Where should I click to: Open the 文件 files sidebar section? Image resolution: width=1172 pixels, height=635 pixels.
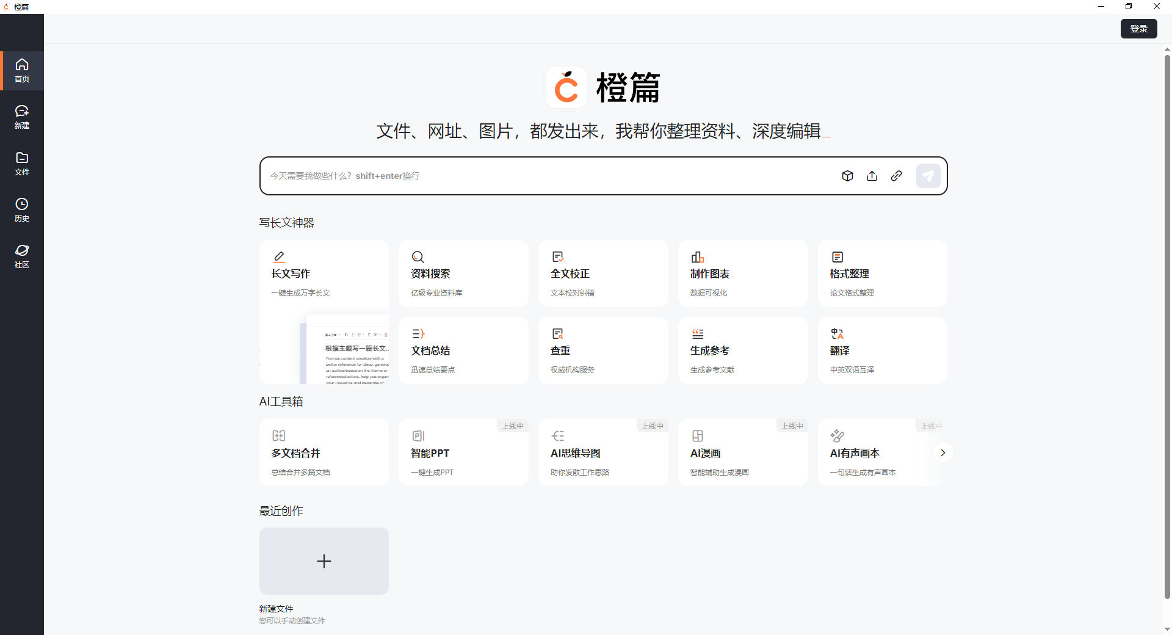[x=22, y=164]
